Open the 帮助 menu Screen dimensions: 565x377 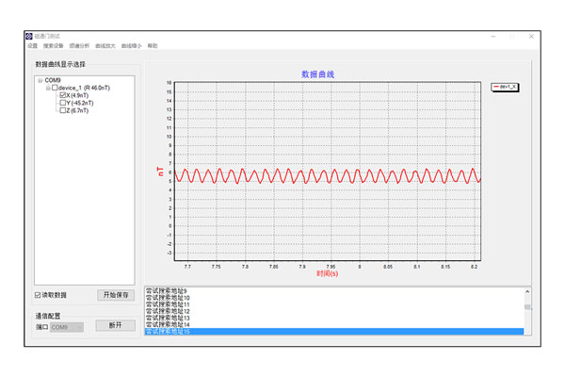coord(153,46)
